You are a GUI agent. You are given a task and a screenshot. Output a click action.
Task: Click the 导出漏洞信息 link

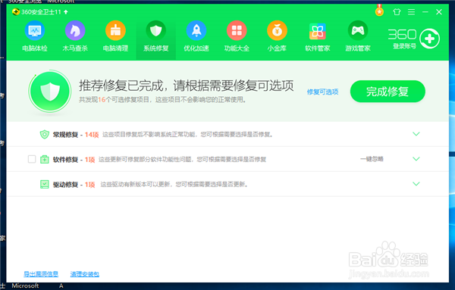pos(41,274)
